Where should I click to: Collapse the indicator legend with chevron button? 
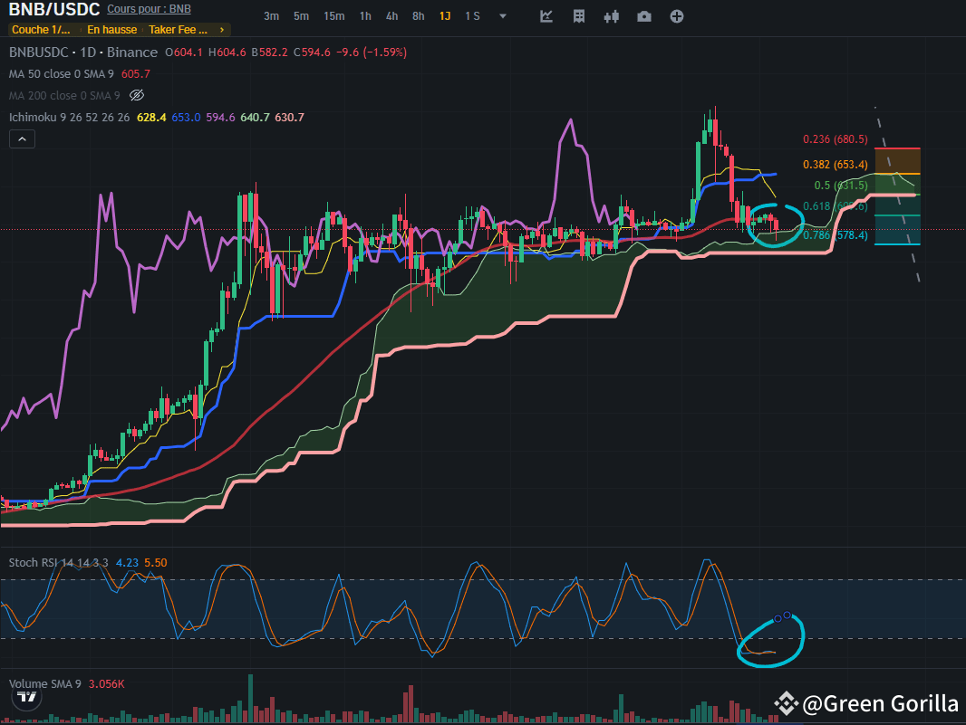coord(23,138)
